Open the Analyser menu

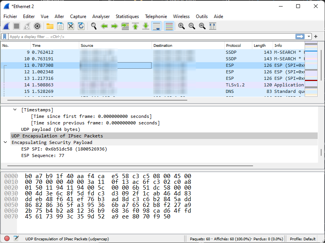101,17
